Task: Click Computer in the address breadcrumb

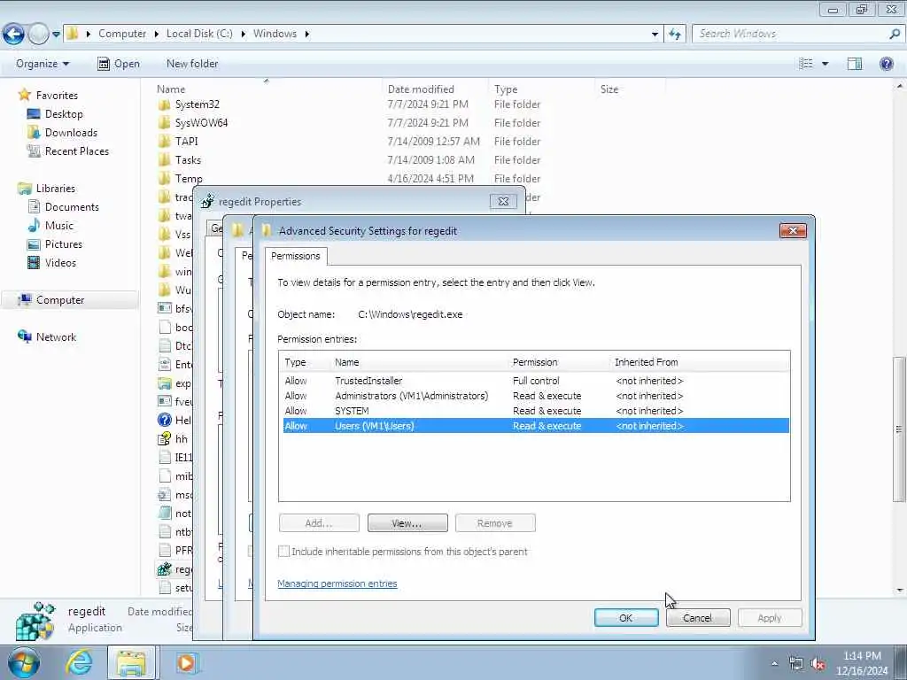Action: click(x=122, y=34)
